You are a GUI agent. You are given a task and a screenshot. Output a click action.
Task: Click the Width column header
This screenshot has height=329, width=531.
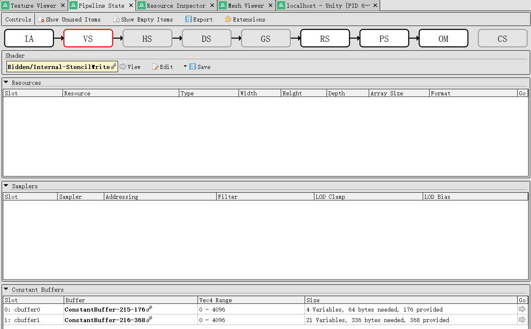[260, 93]
